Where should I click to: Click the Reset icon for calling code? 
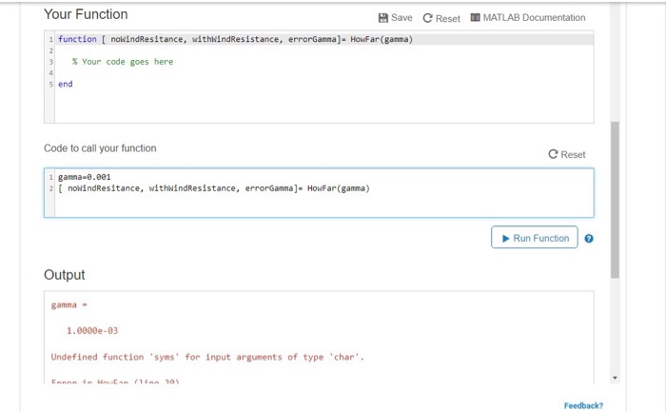553,154
